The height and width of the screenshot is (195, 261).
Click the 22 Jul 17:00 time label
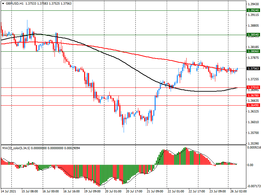197,191
